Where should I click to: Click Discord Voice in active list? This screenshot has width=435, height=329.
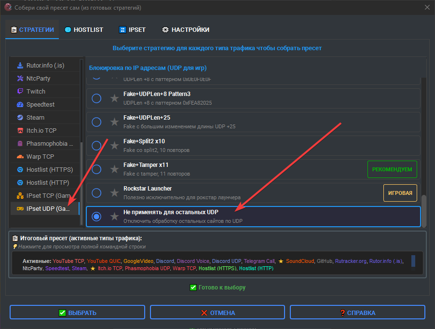pyautogui.click(x=193, y=261)
